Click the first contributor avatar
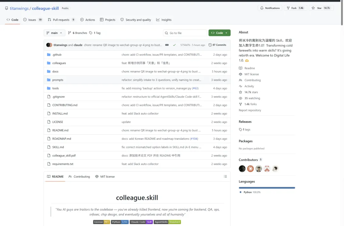 242,169
